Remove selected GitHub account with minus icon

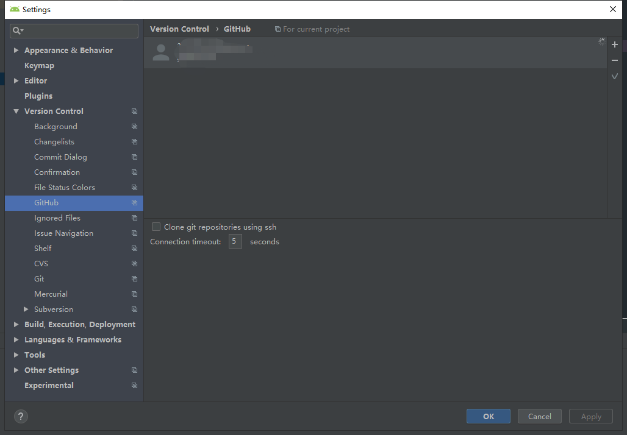coord(615,60)
